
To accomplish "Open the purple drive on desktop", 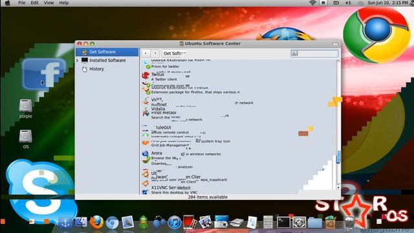I will (26, 109).
